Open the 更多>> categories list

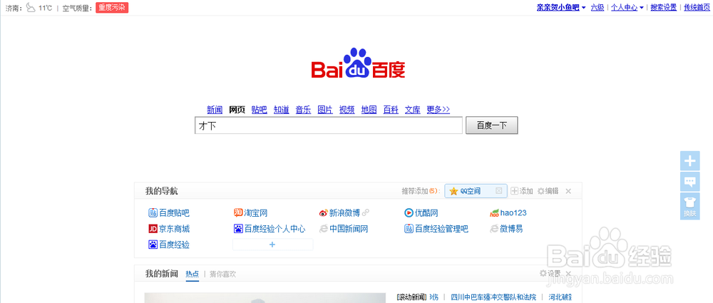438,110
